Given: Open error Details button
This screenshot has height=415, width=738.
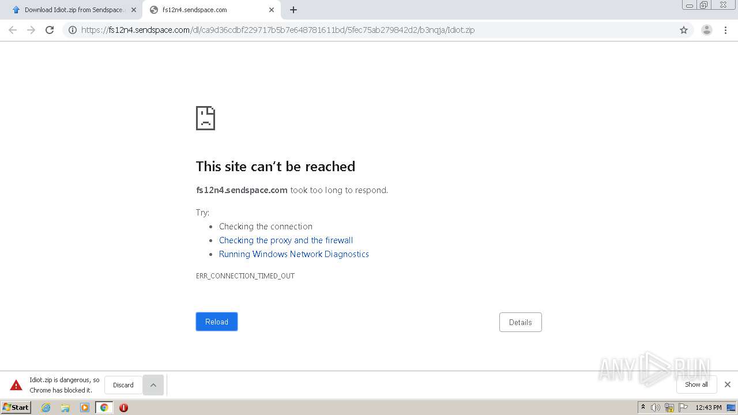Looking at the screenshot, I should (520, 322).
